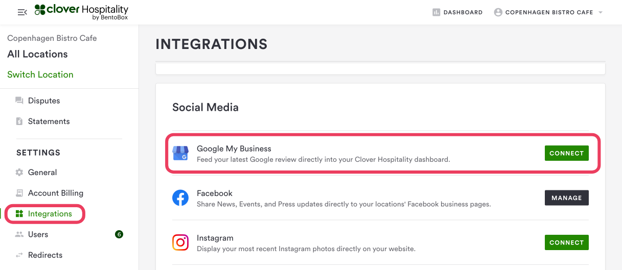The width and height of the screenshot is (622, 270).
Task: Click the Google My Business icon
Action: 180,153
